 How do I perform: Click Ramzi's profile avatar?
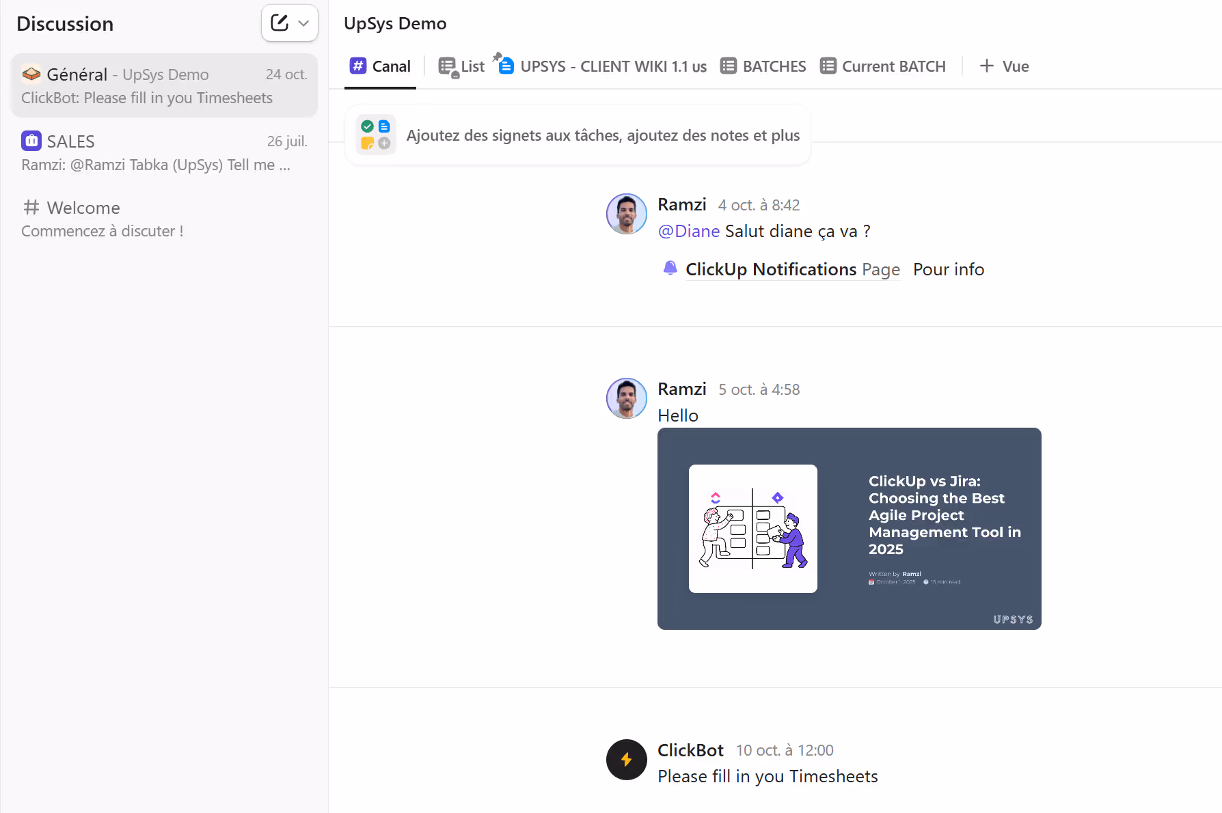tap(626, 214)
